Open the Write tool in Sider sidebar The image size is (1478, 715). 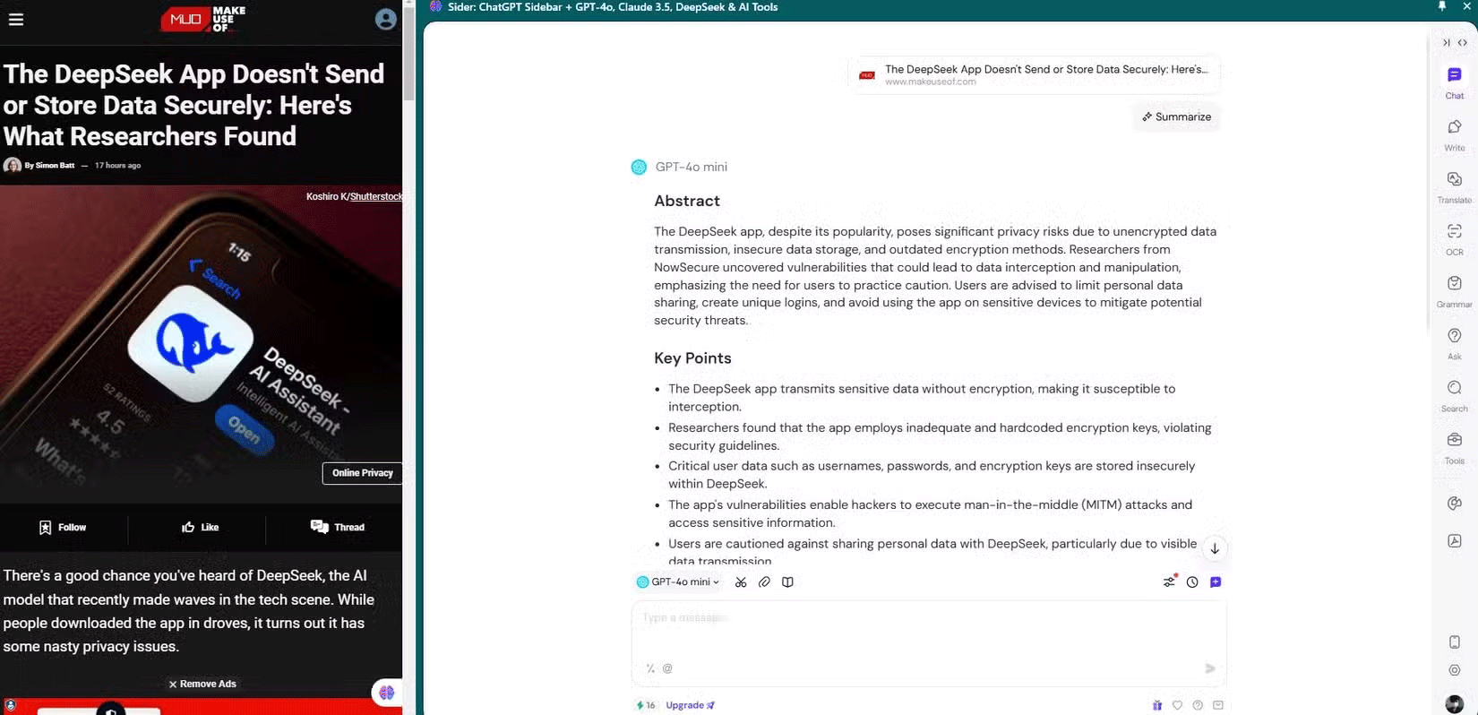(1454, 134)
